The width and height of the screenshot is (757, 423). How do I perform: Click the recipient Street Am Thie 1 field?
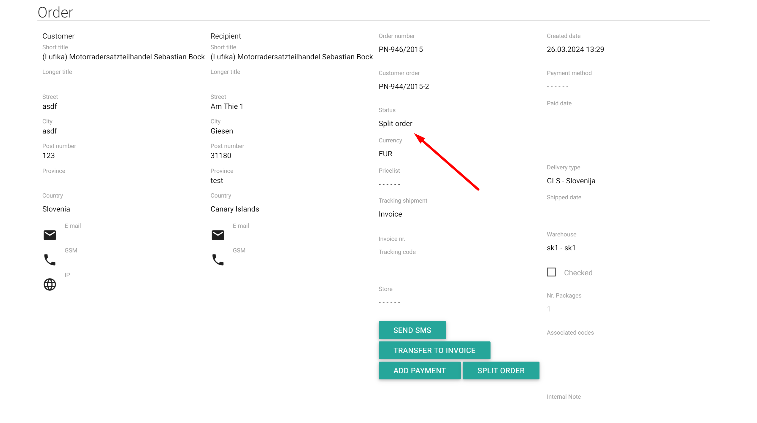pos(227,106)
